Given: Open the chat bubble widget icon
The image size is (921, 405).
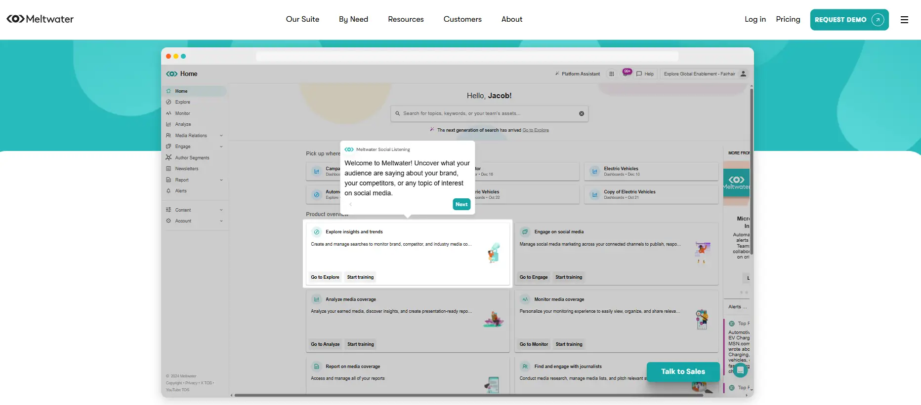Looking at the screenshot, I should (740, 370).
